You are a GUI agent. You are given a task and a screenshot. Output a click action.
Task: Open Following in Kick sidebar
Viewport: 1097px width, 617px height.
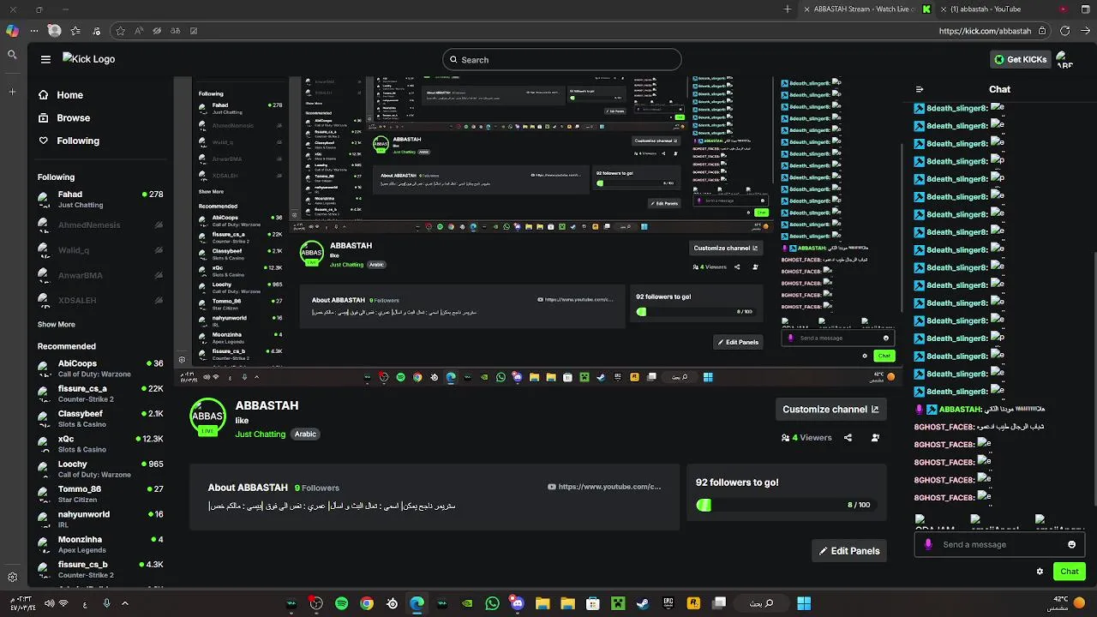(69, 141)
